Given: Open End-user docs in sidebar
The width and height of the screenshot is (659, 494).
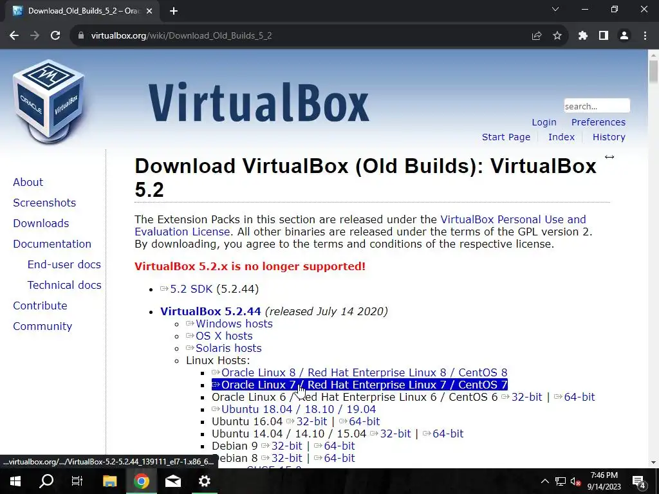Looking at the screenshot, I should coord(64,264).
